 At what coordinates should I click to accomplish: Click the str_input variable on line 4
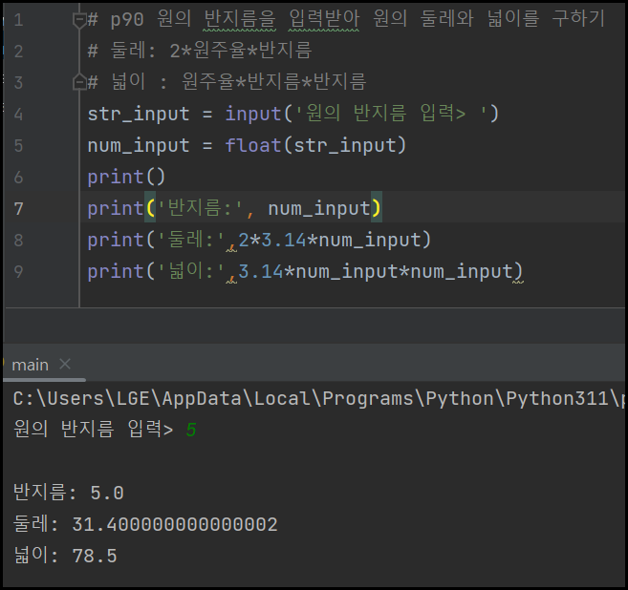point(139,114)
